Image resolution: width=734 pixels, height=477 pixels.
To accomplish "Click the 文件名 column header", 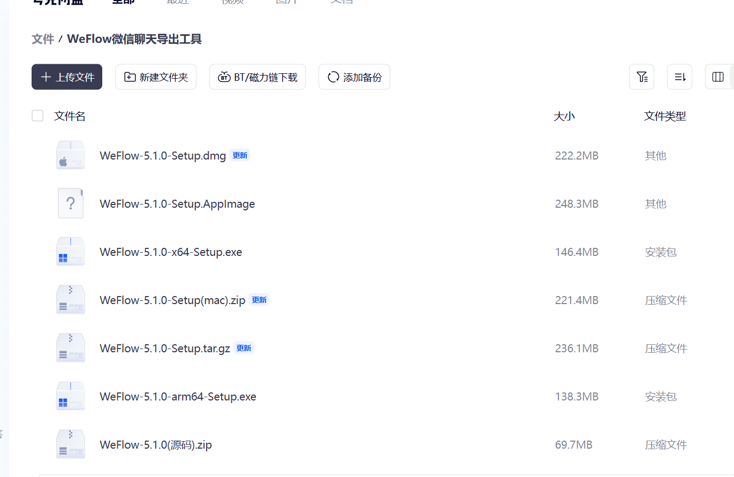I will (x=70, y=116).
